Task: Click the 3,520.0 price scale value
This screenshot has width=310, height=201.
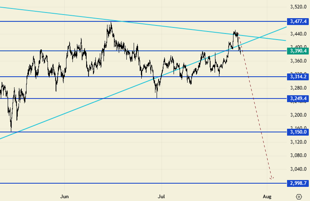Action: 298,7
